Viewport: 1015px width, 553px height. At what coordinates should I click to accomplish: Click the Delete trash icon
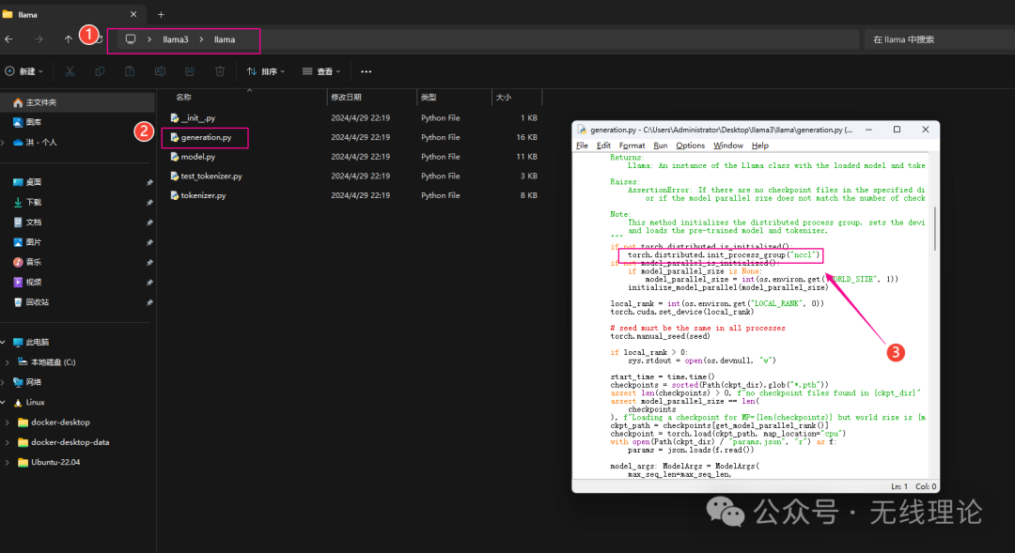220,71
